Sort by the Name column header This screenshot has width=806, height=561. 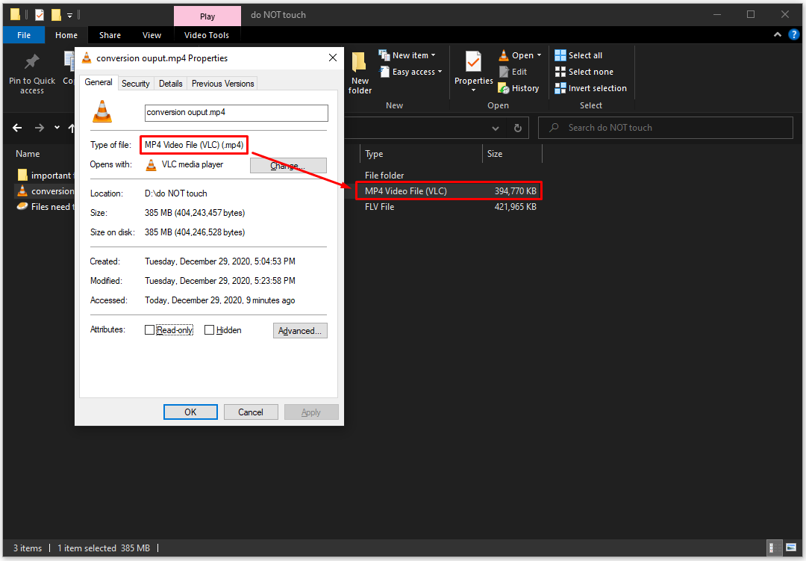28,154
